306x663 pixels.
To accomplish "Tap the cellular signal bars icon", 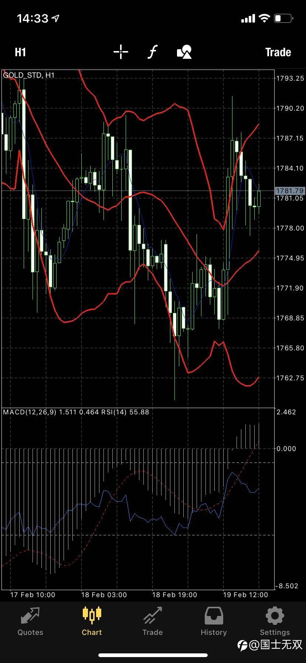I will pos(248,18).
